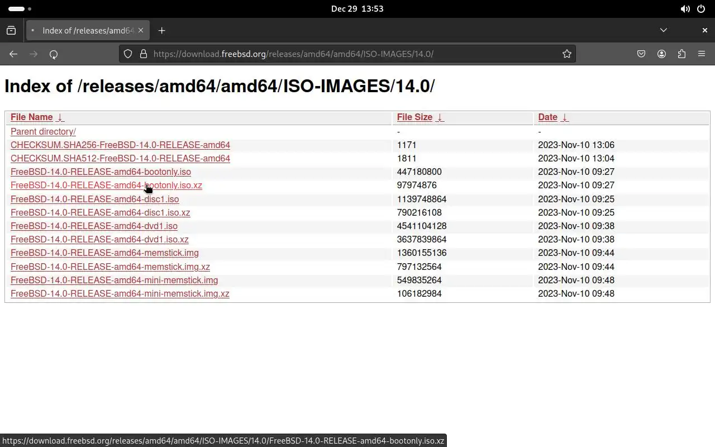
Task: Open the extensions puzzle icon
Action: [681, 54]
